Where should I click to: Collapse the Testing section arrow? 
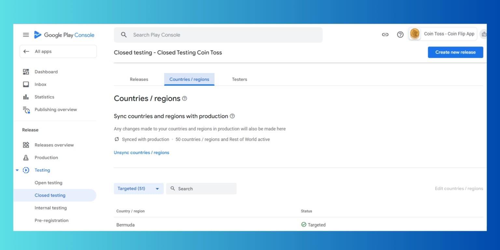17,170
